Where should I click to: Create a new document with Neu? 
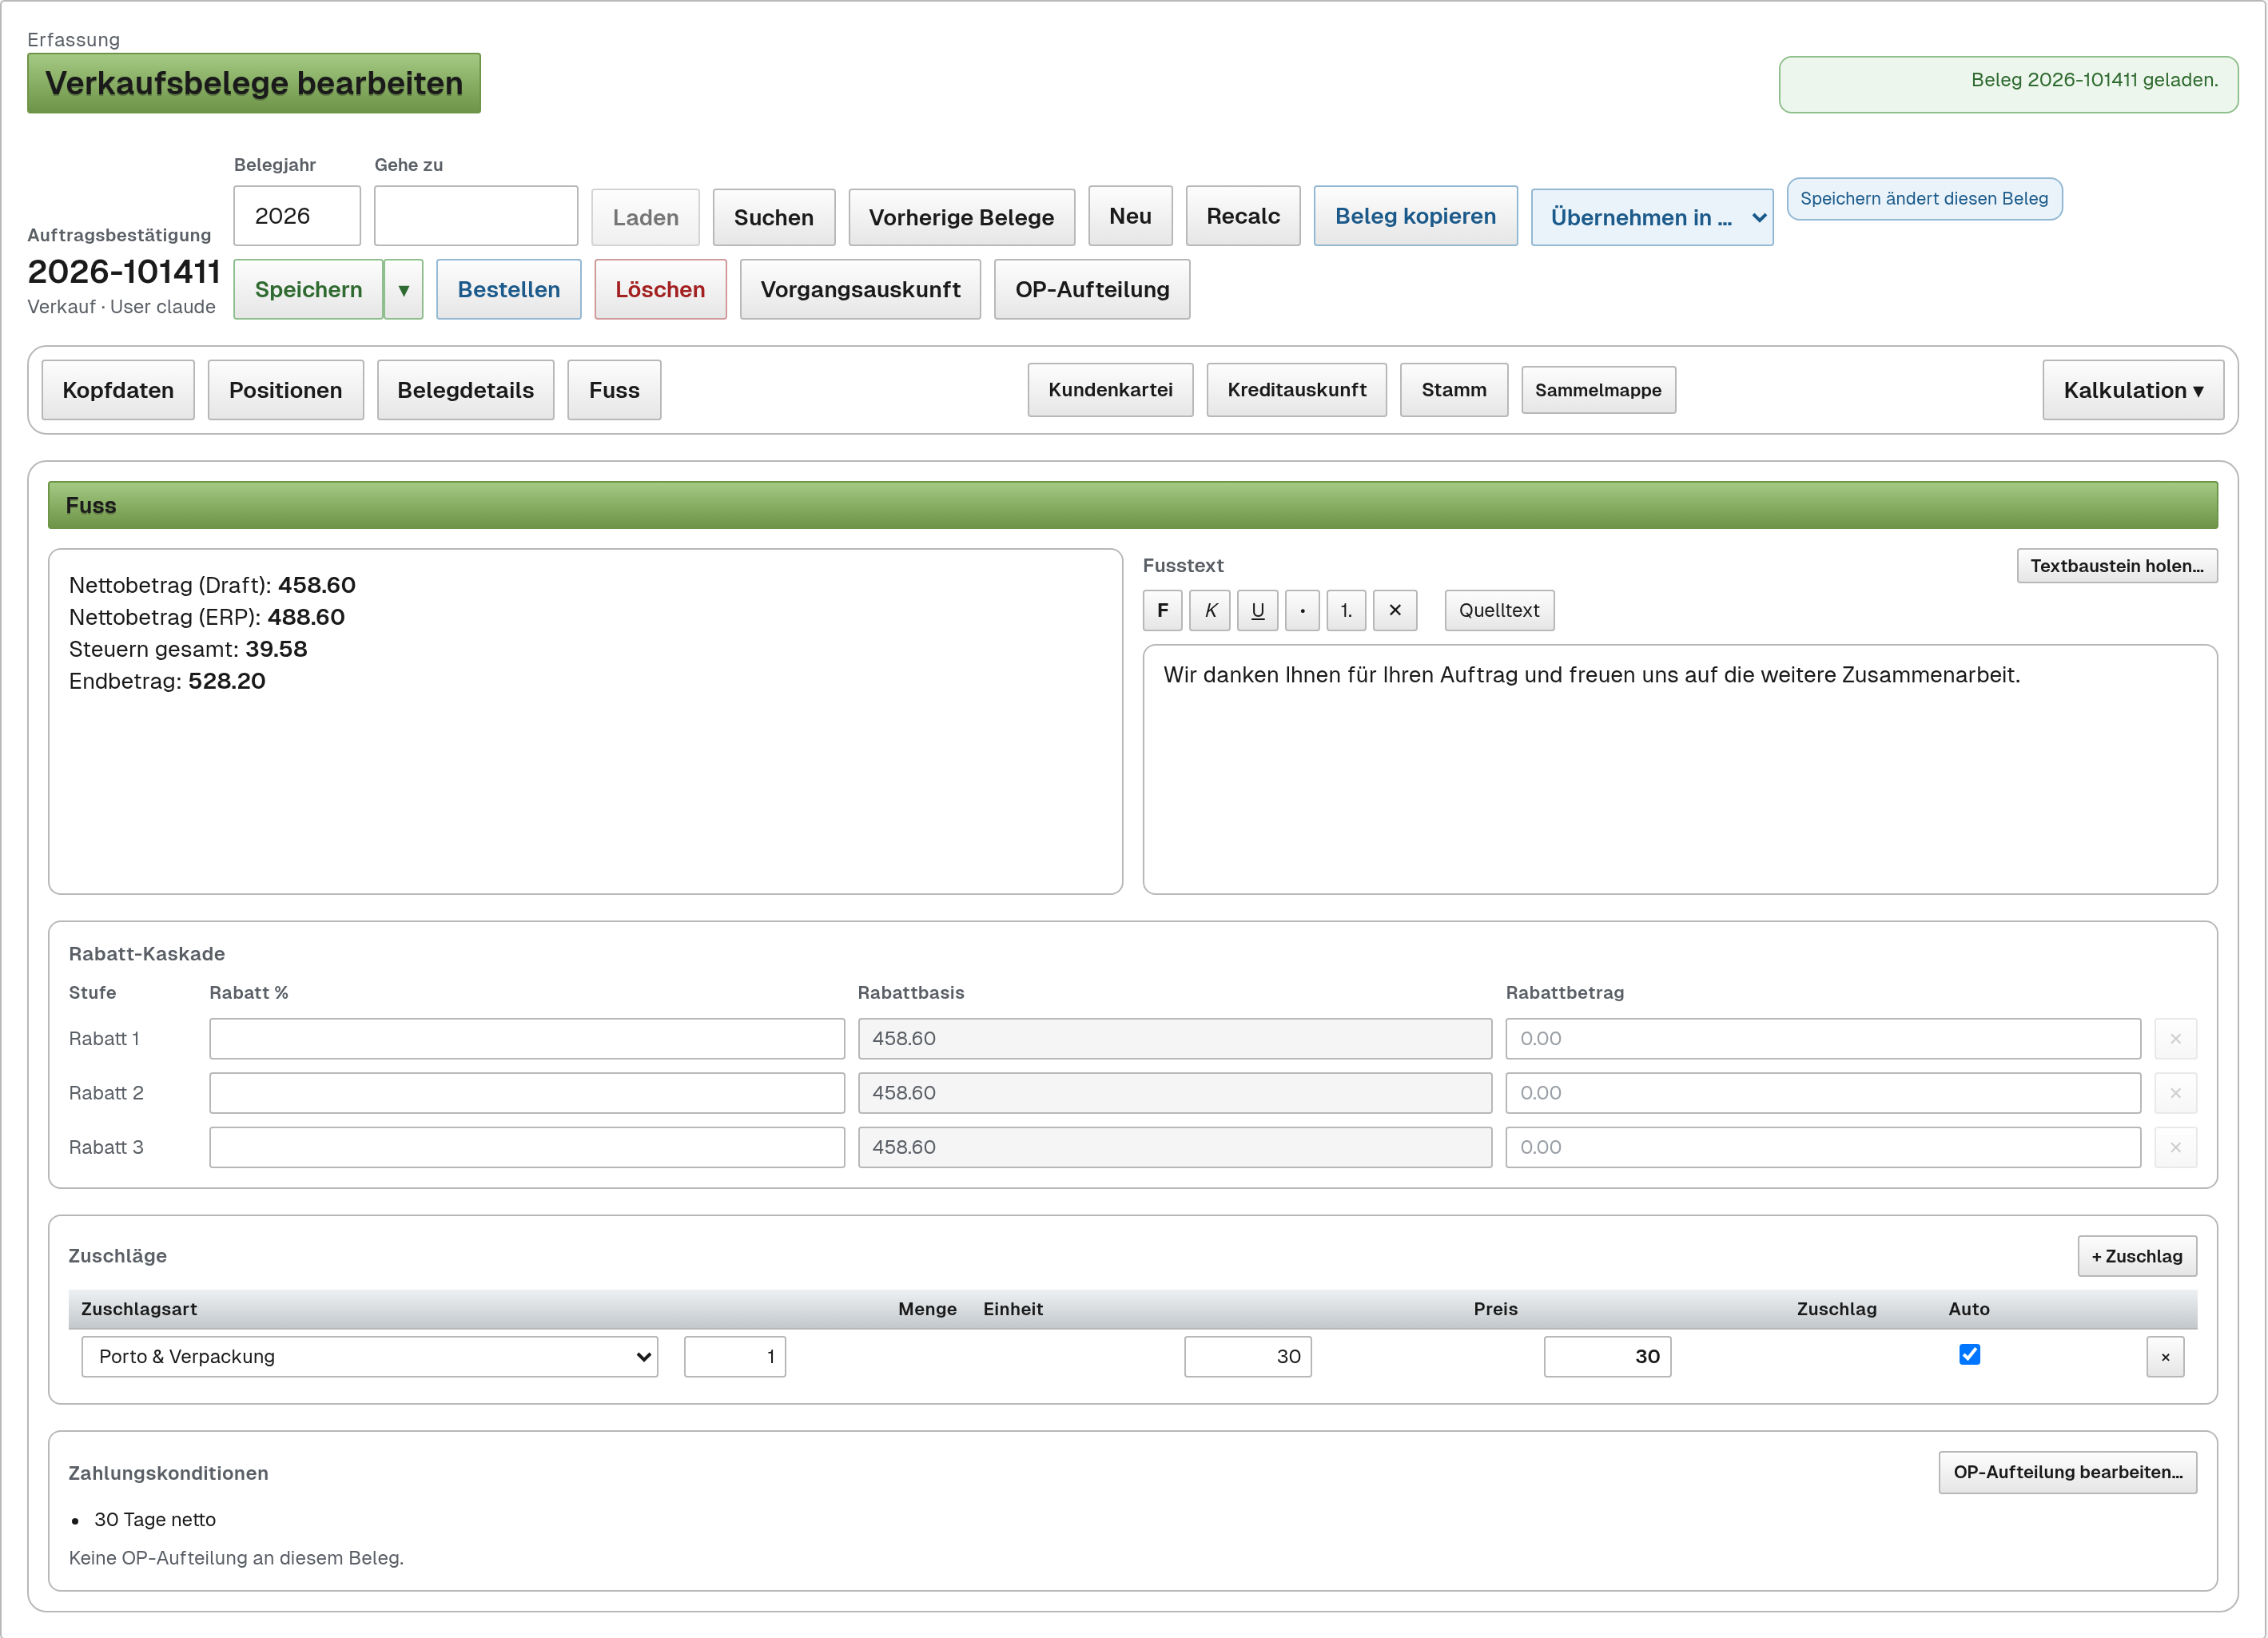[1130, 216]
